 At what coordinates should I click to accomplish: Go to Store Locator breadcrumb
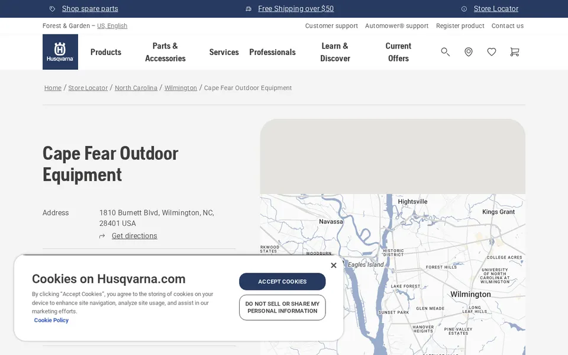click(88, 88)
